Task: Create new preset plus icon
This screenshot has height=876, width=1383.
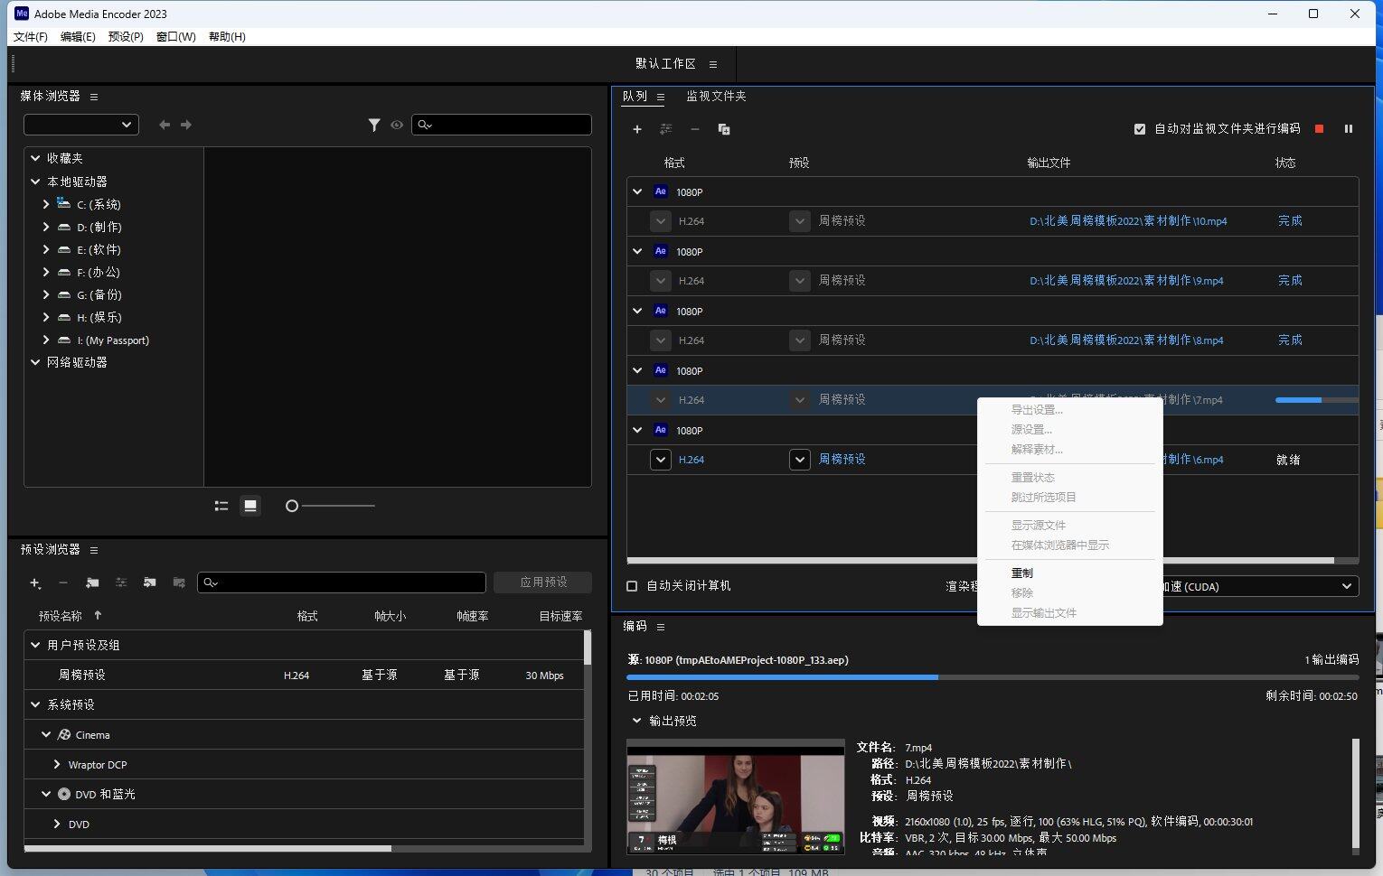Action: point(35,583)
